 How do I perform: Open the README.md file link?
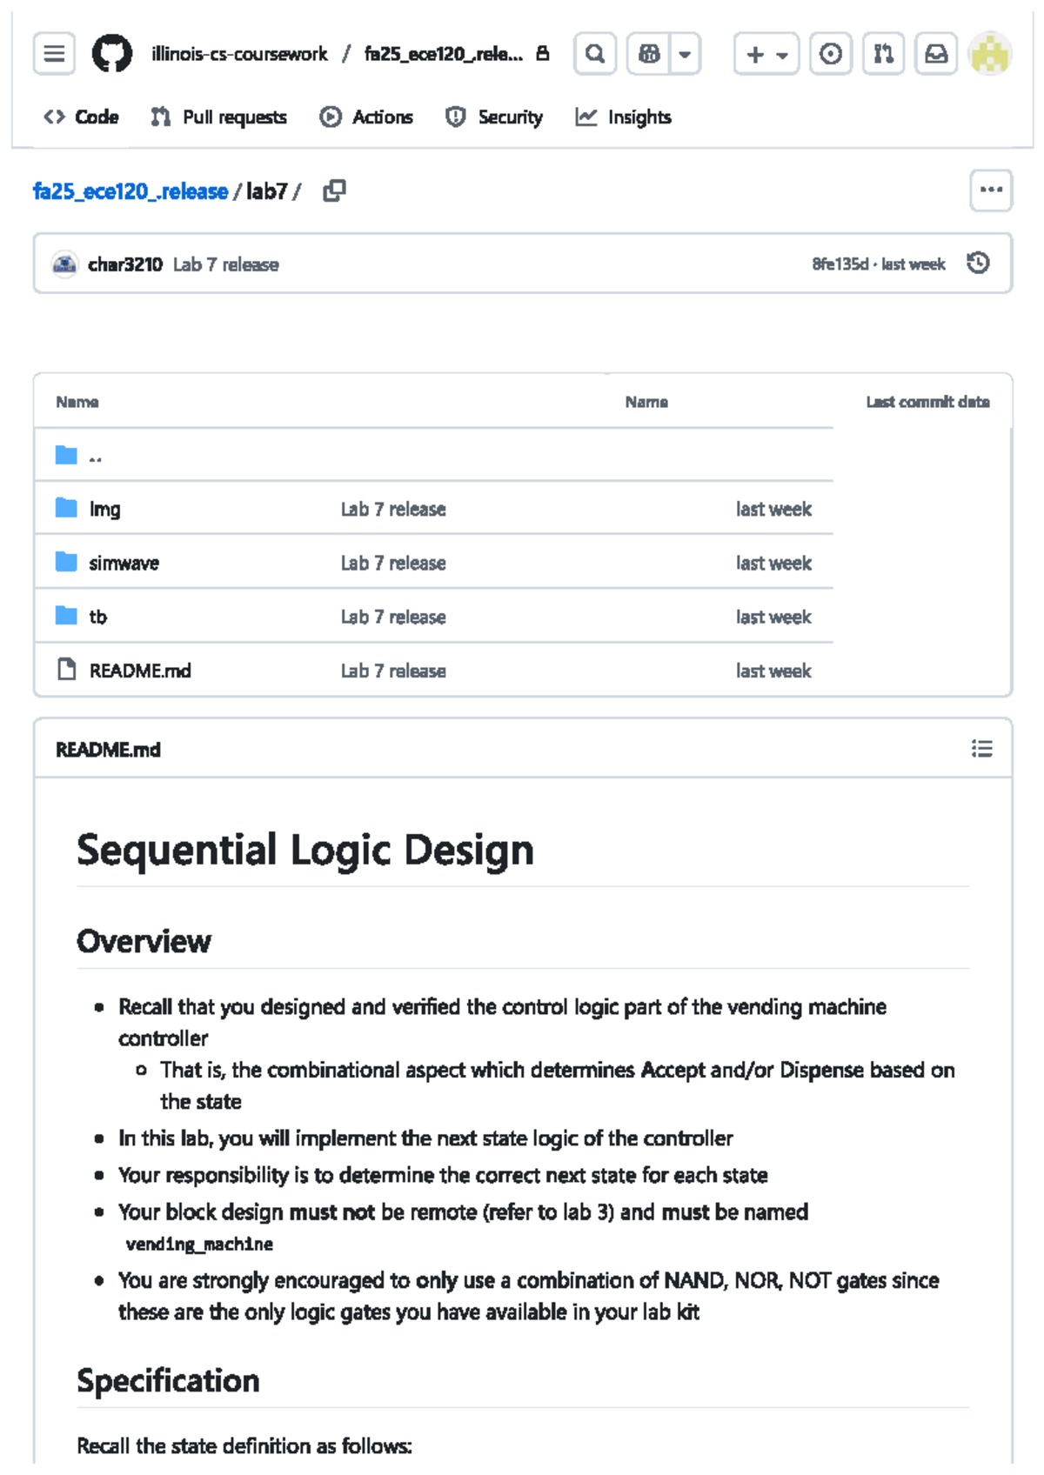point(140,671)
